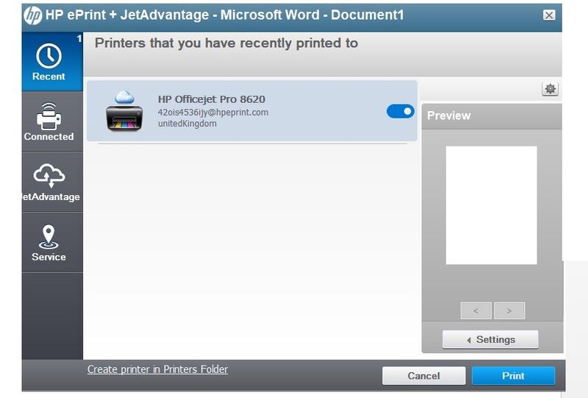Expand the Settings panel button
This screenshot has width=588, height=398.
click(490, 339)
